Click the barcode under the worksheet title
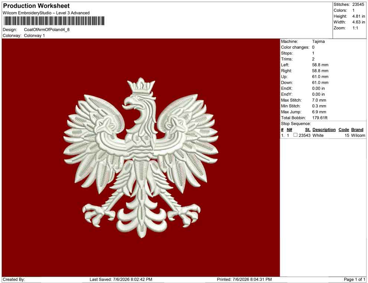 tap(54, 21)
